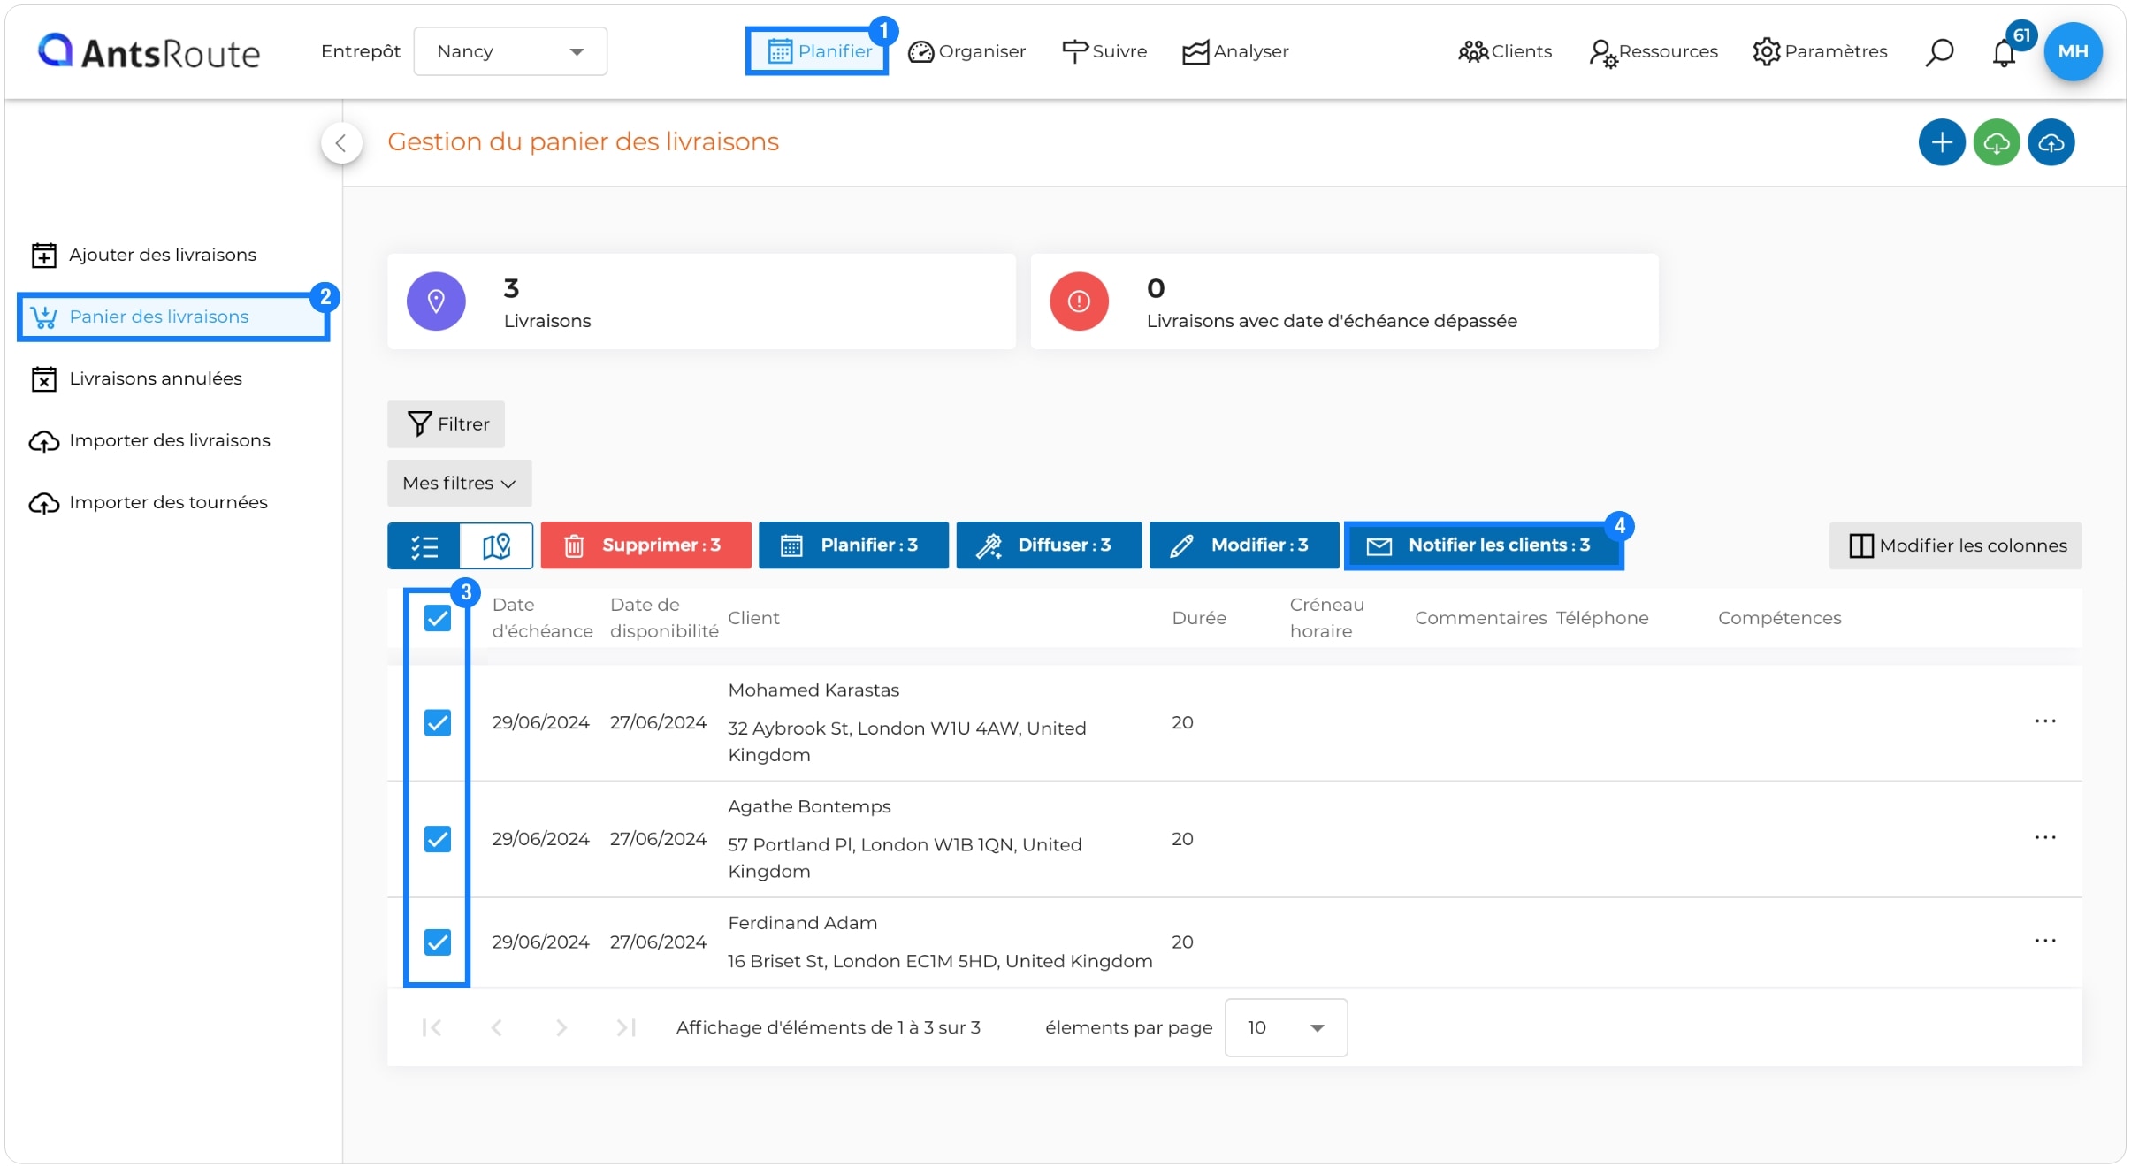Open the search magnifier icon
This screenshot has width=2131, height=1167.
coord(1938,52)
